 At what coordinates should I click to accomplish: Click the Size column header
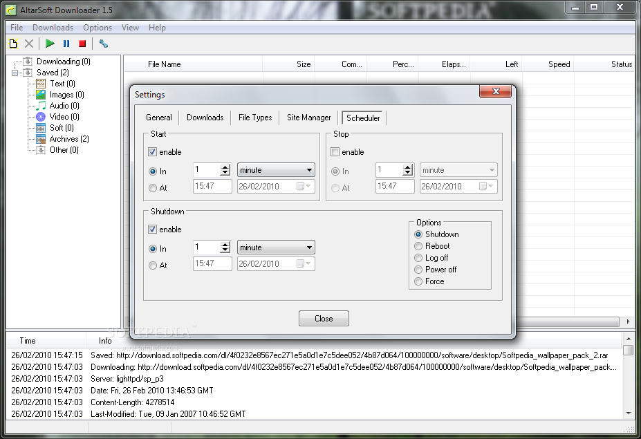pyautogui.click(x=288, y=64)
